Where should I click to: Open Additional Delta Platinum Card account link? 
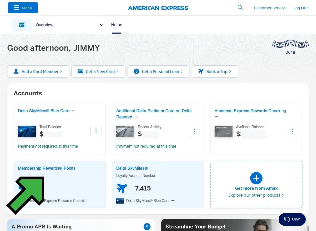pyautogui.click(x=154, y=114)
